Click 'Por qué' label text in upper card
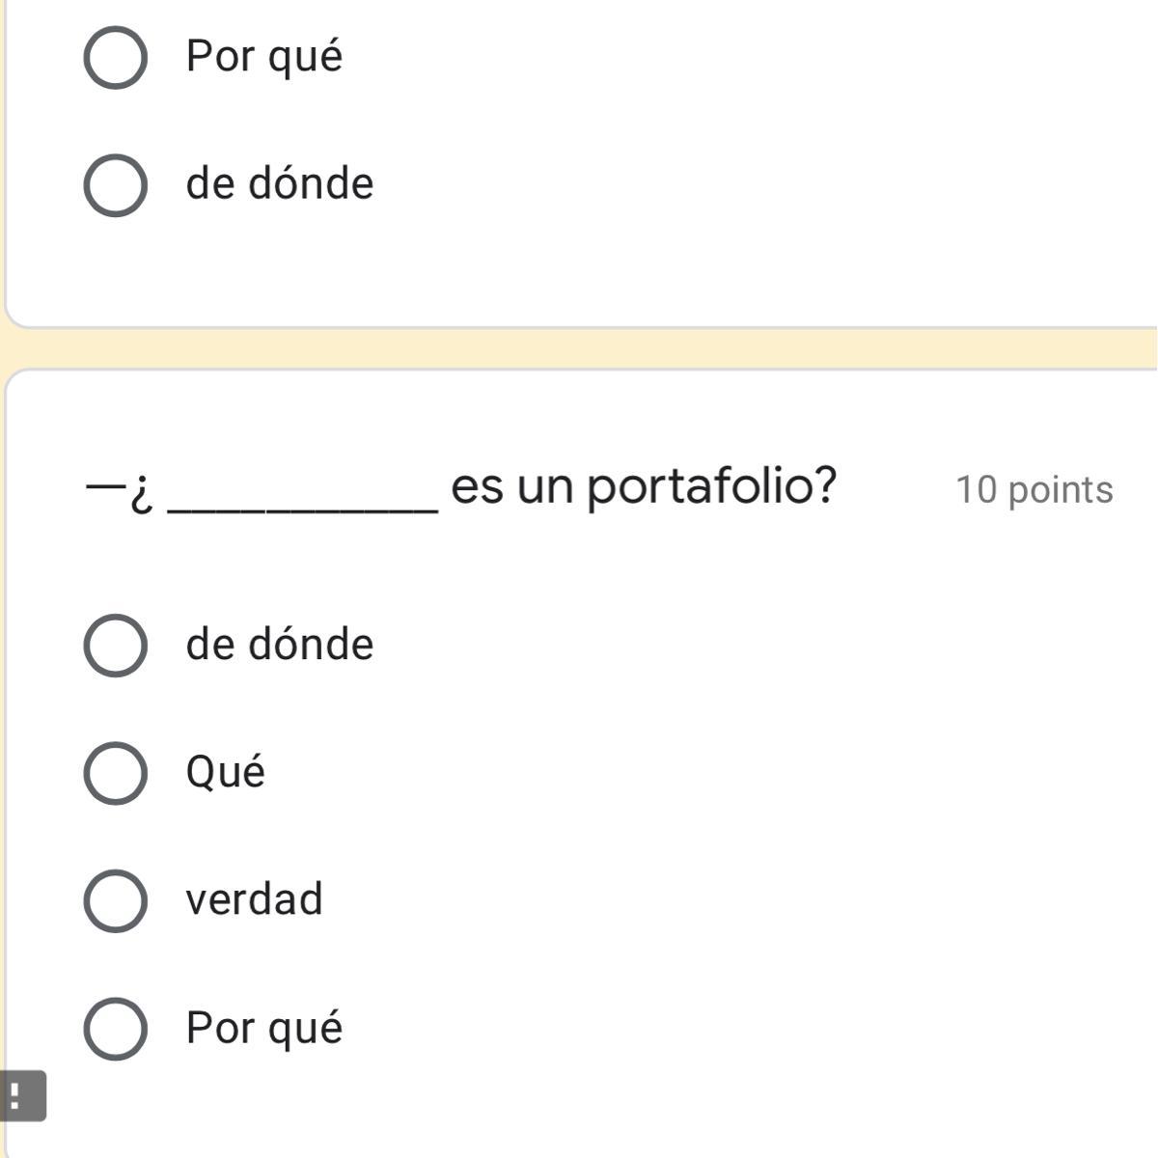 [x=263, y=56]
